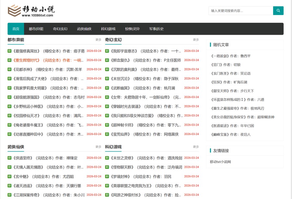Open the 军事|历史 navigation item
Viewport: 292px width, 199px height.
tap(155, 29)
